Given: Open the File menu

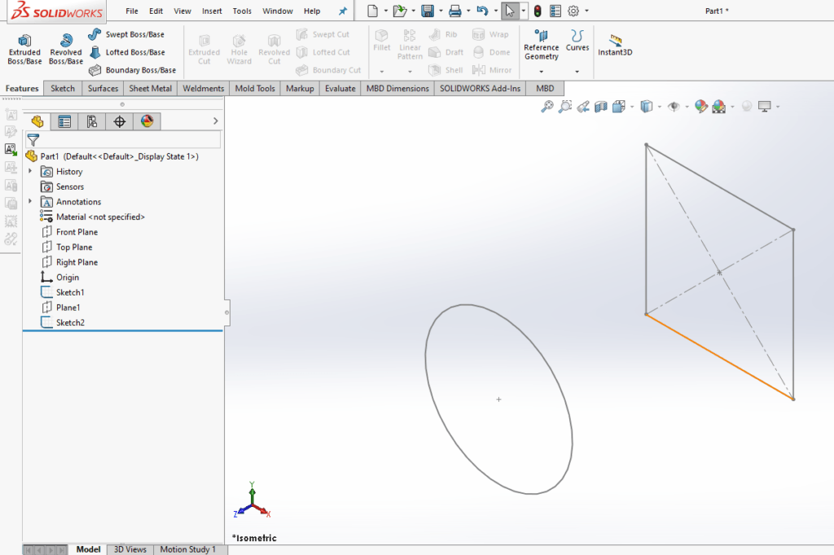Looking at the screenshot, I should pyautogui.click(x=131, y=11).
